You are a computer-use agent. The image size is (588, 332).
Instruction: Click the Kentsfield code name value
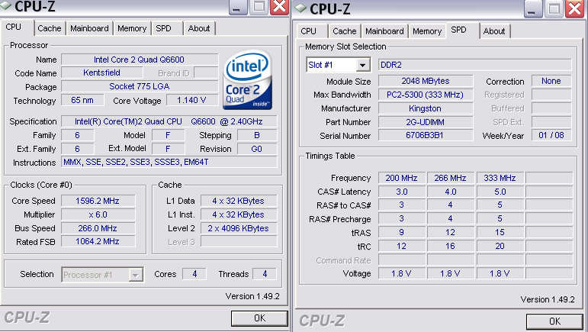[101, 73]
